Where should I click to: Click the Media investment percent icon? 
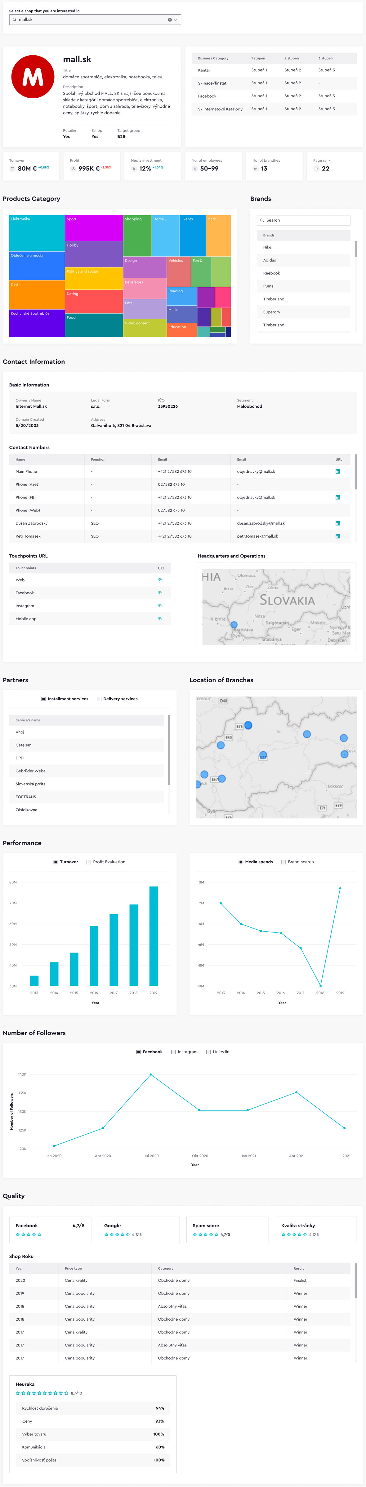[x=133, y=169]
